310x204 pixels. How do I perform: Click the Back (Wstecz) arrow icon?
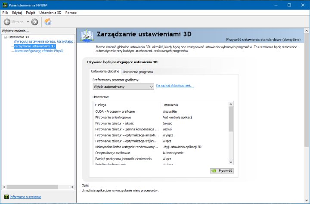[7, 22]
